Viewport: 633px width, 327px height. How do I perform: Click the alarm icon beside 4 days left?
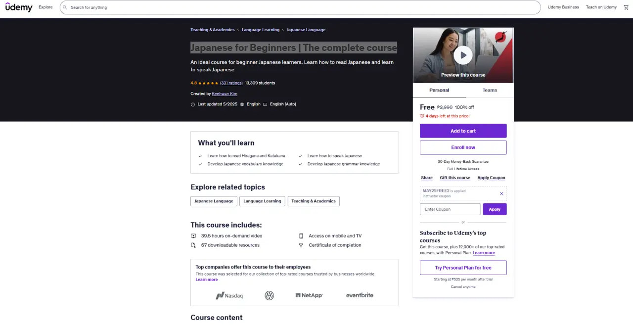422,116
